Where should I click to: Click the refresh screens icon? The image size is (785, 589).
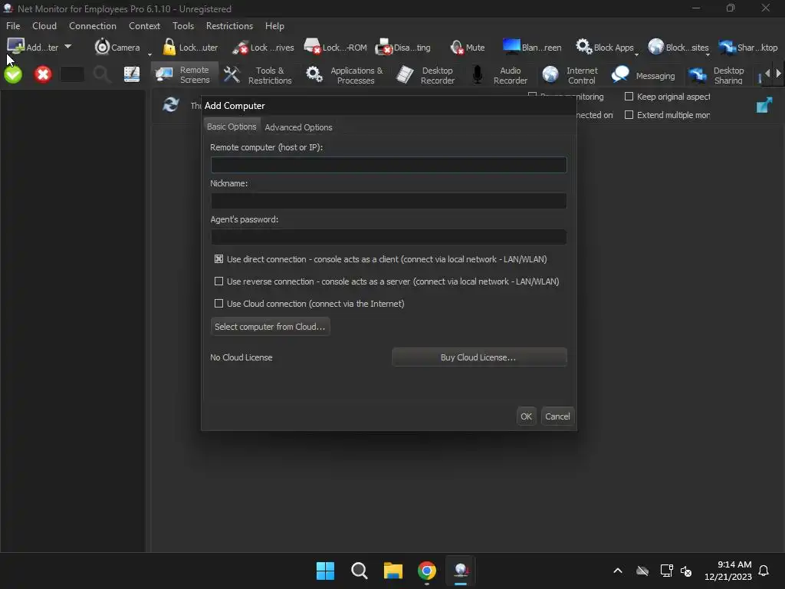tap(171, 104)
